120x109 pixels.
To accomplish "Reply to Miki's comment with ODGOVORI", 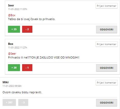I will coord(107,103).
